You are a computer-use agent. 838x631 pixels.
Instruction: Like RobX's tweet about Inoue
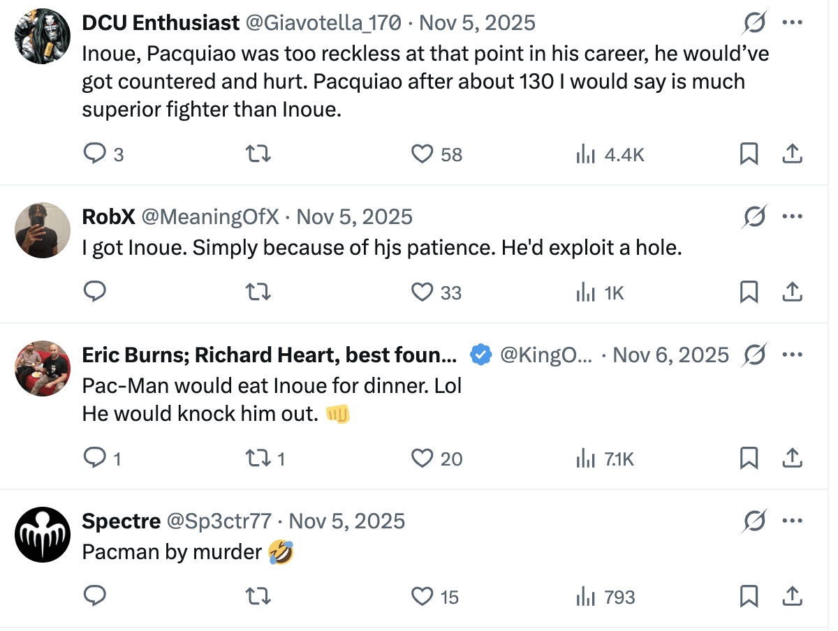(x=422, y=291)
